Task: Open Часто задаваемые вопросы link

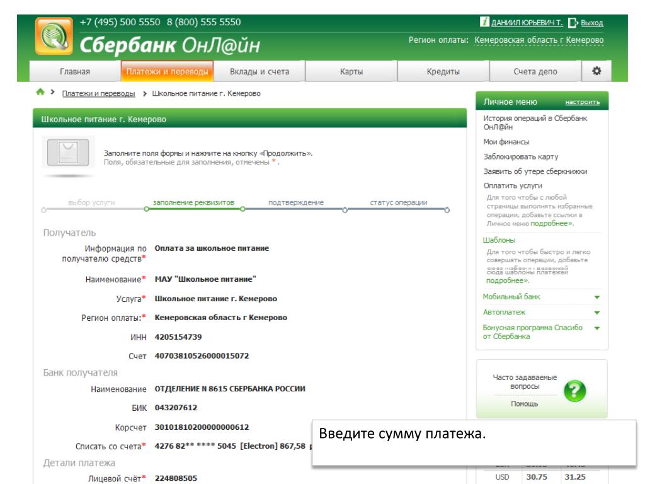Action: point(525,382)
